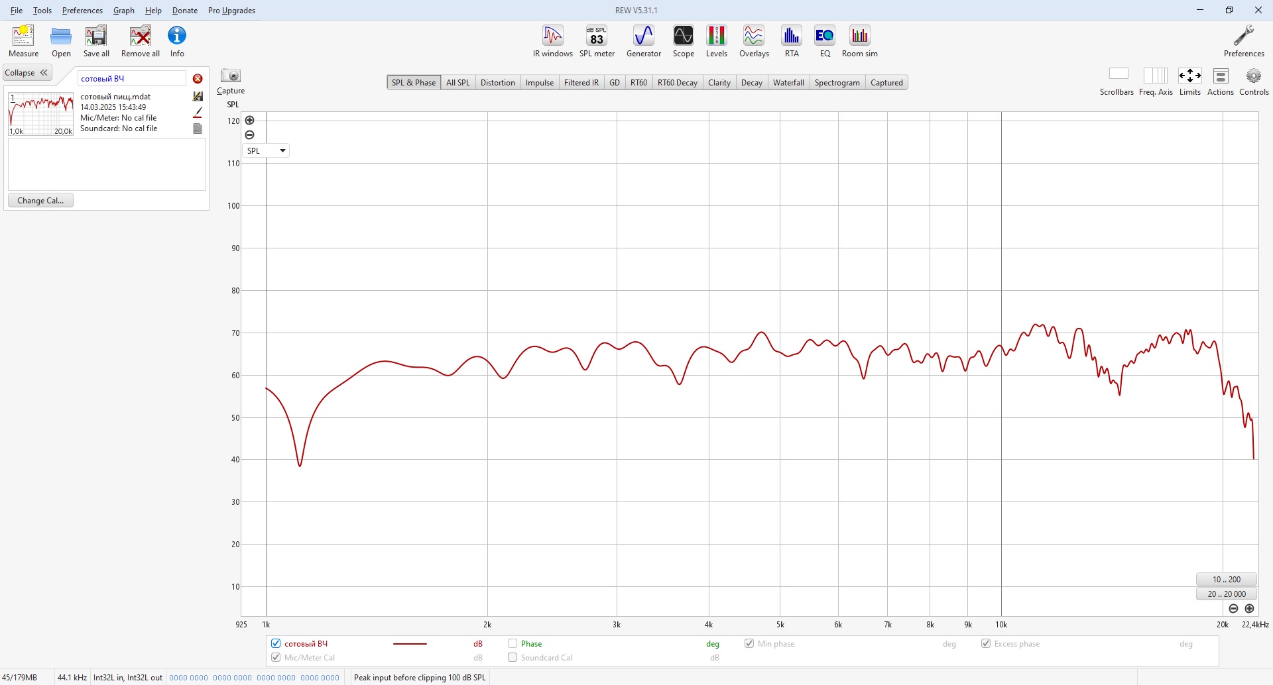The width and height of the screenshot is (1273, 685).
Task: Launch the signal Generator
Action: (x=644, y=41)
